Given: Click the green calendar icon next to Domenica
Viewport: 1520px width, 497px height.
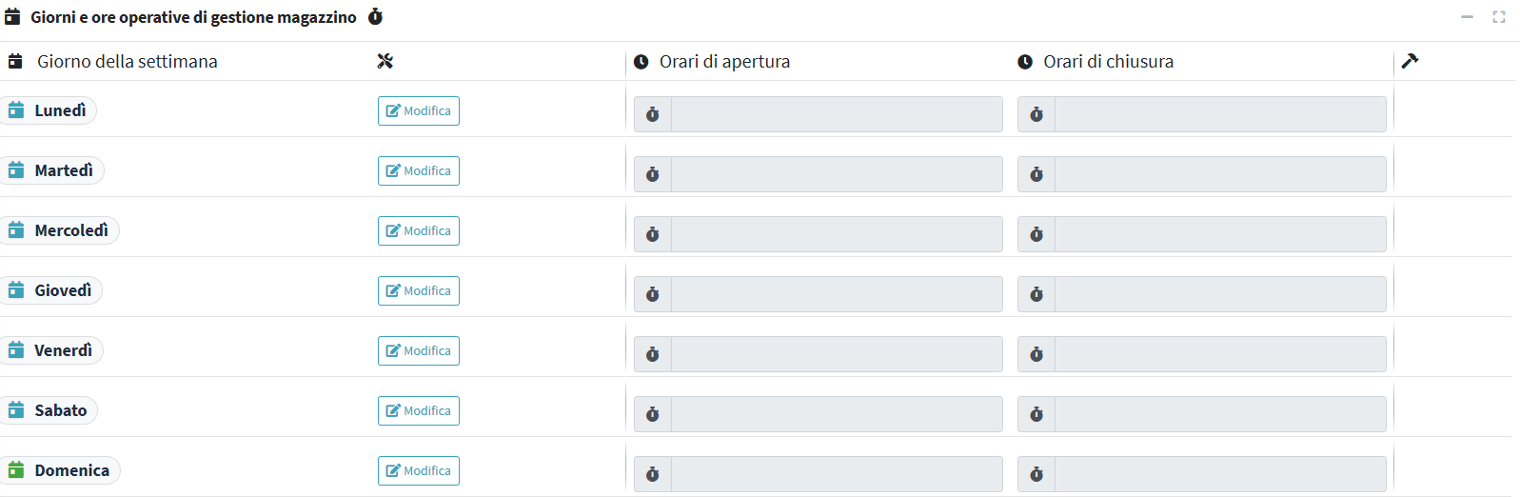Looking at the screenshot, I should tap(16, 470).
